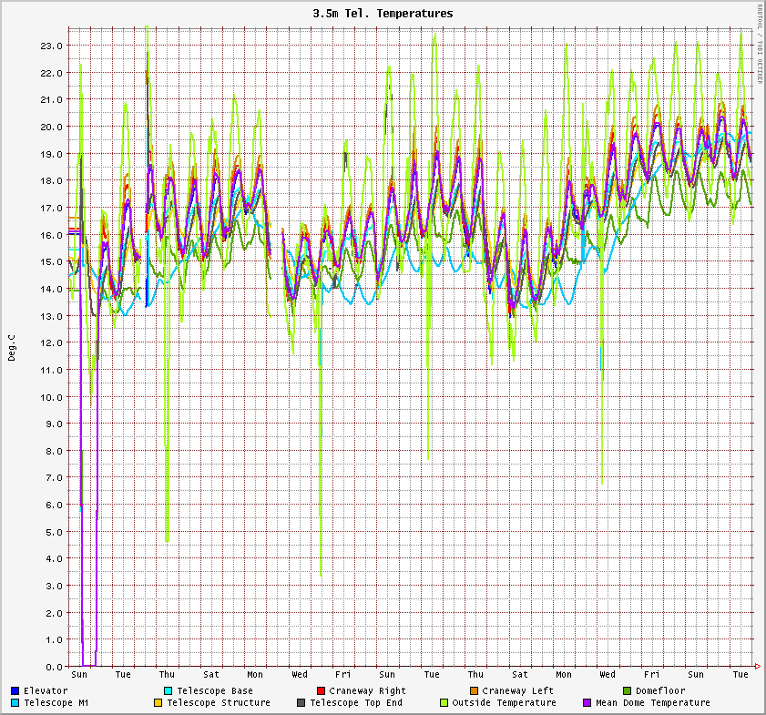This screenshot has width=766, height=715.
Task: Click the Mean Dome Temperature purple swatch
Action: [x=587, y=703]
